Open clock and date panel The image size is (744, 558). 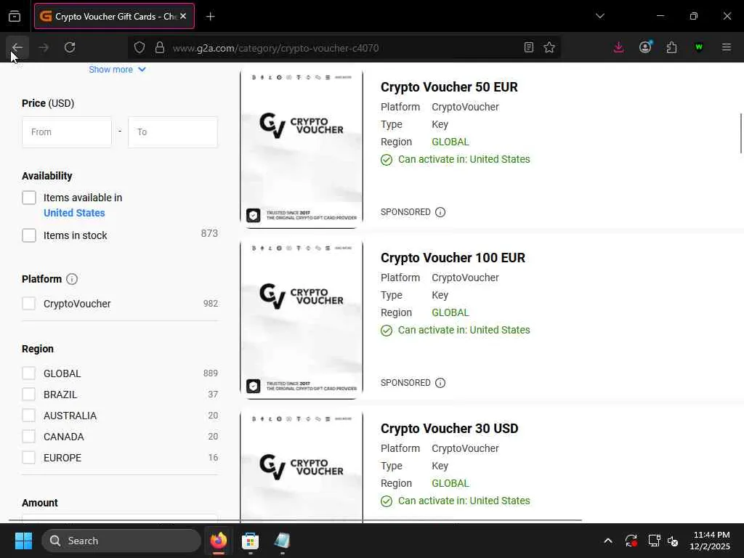[x=710, y=541]
